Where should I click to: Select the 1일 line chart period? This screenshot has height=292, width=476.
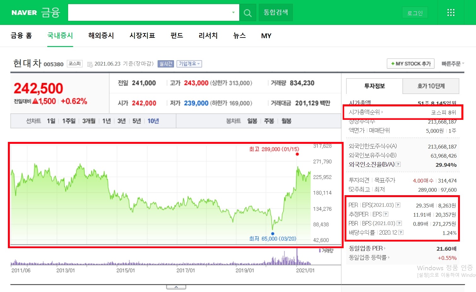pyautogui.click(x=51, y=121)
